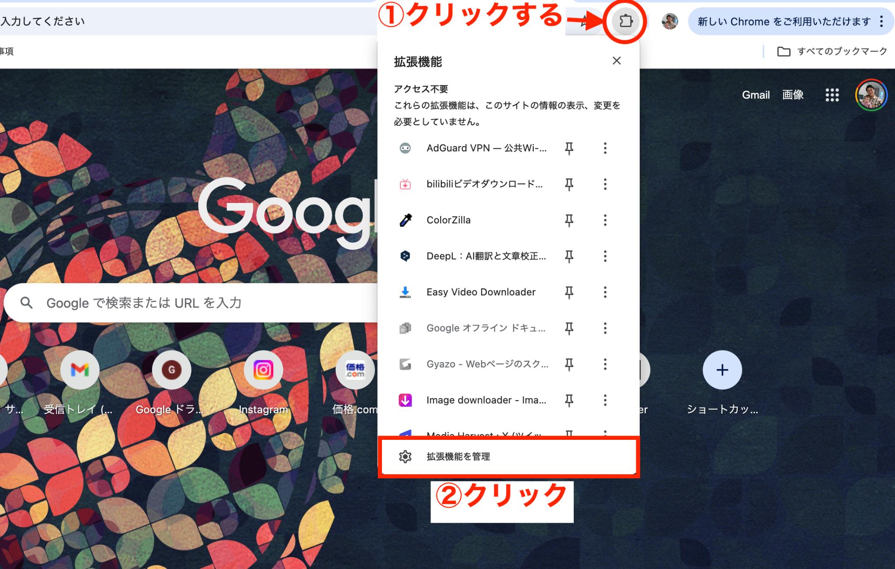The width and height of the screenshot is (895, 569).
Task: Open すべてのブックマーク folder
Action: click(832, 51)
